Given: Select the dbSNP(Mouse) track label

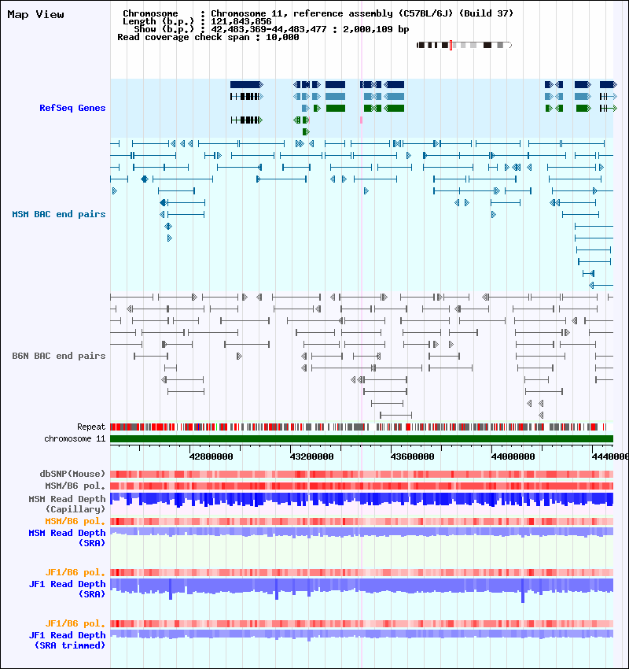Looking at the screenshot, I should (72, 474).
